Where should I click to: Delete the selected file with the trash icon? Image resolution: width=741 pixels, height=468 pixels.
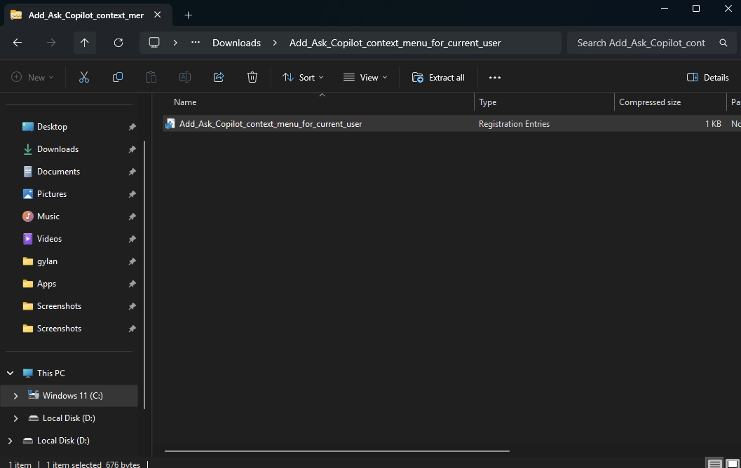pos(252,78)
